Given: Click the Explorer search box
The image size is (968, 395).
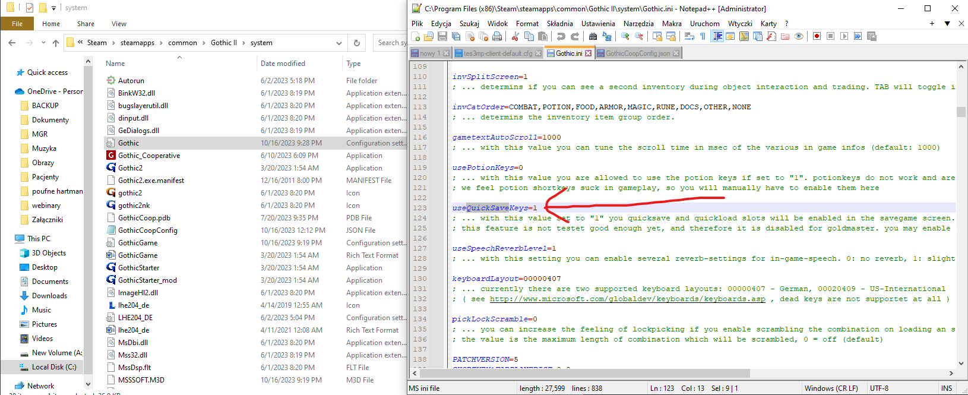Looking at the screenshot, I should [390, 43].
